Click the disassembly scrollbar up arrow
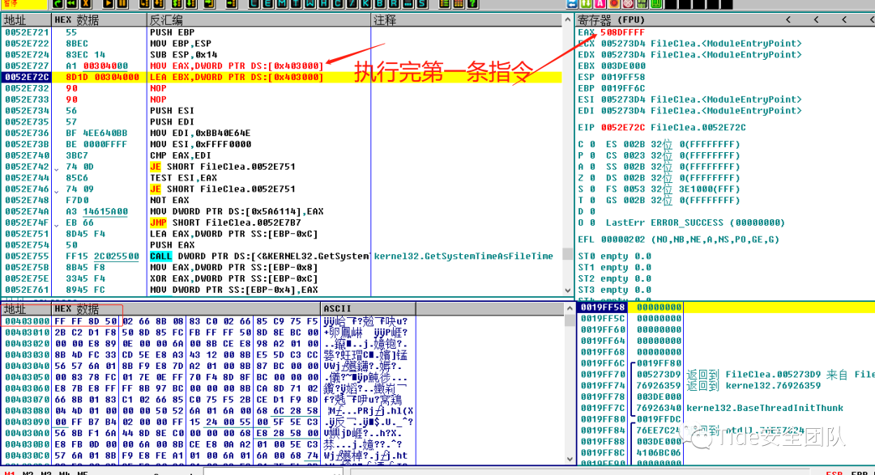 568,19
